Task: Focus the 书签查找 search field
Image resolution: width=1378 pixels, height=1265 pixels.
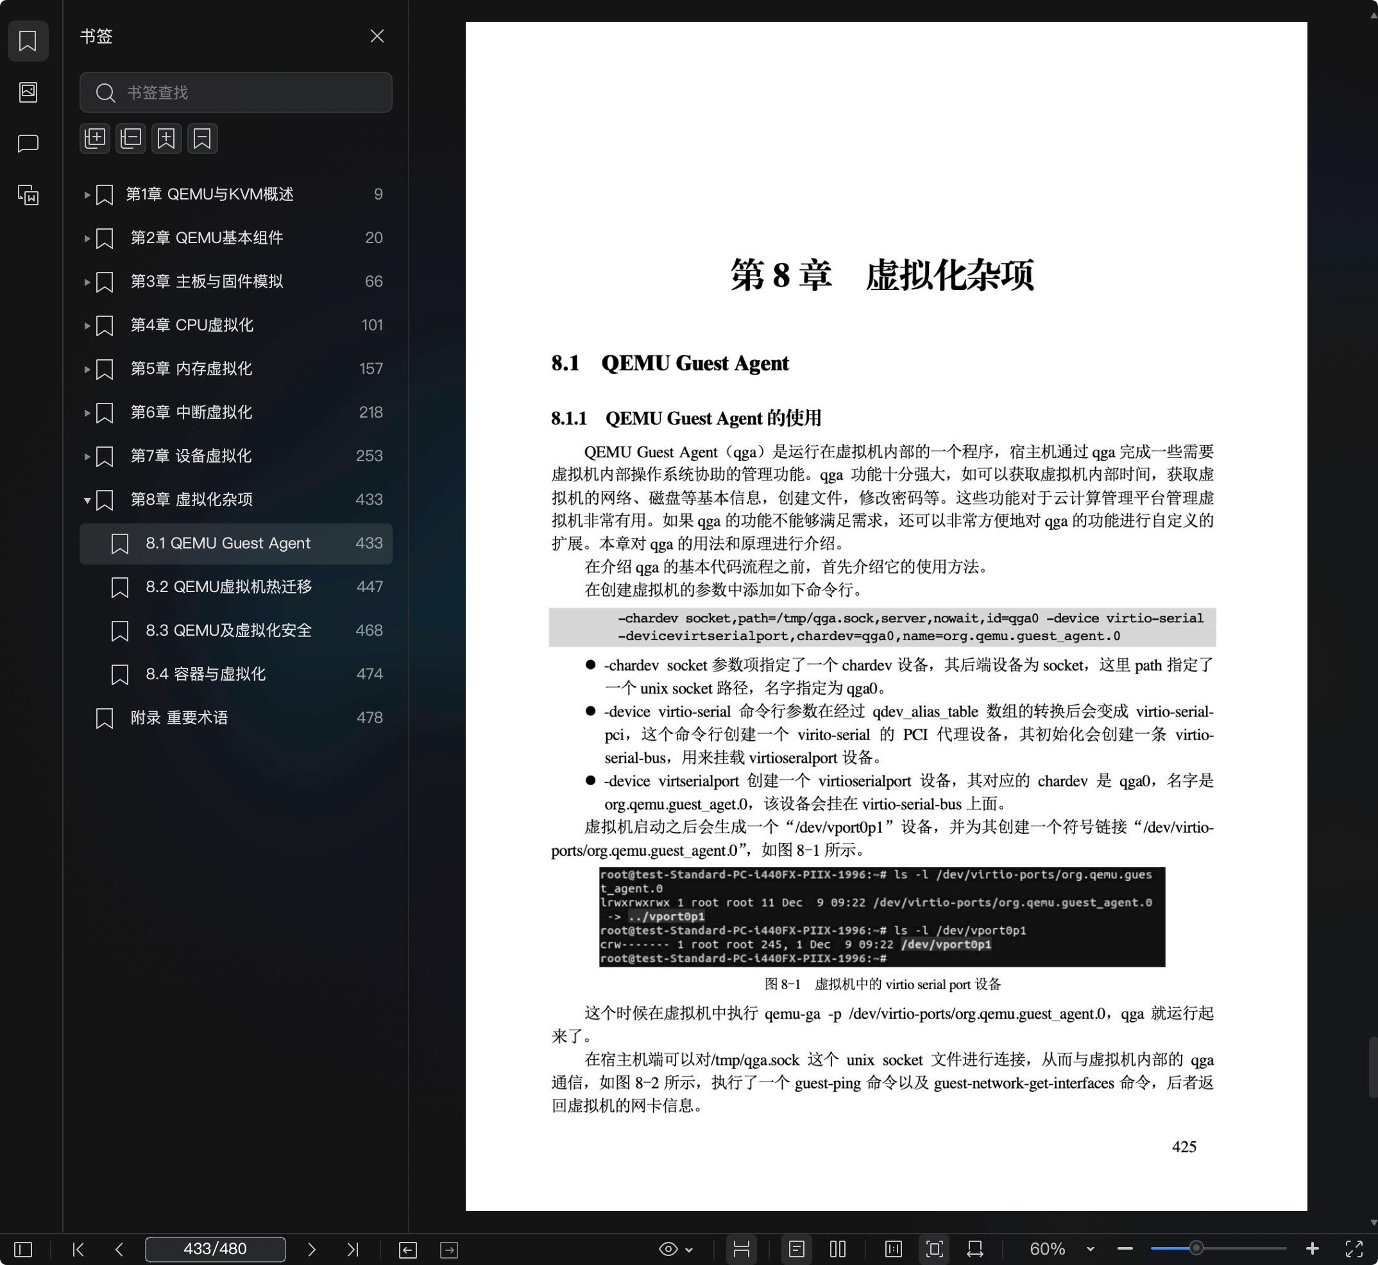Action: click(x=235, y=92)
